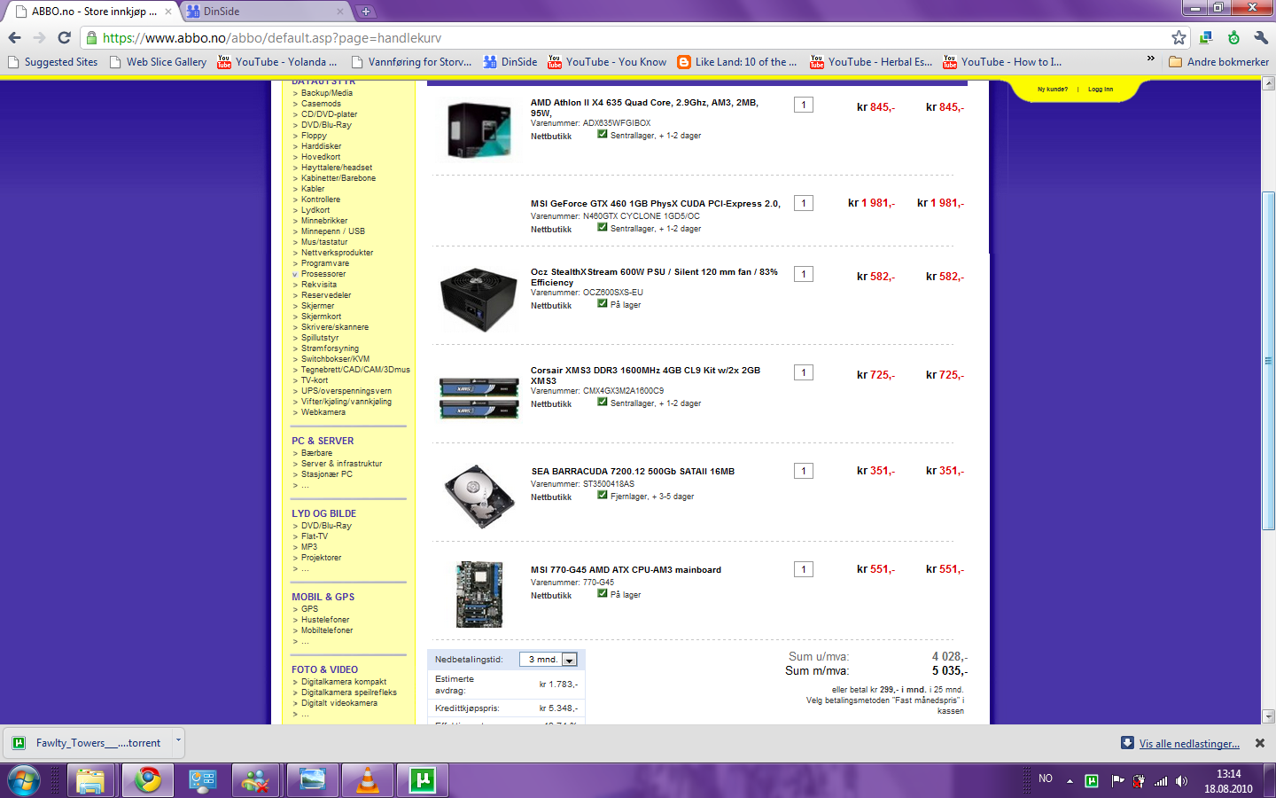Open the wrench settings menu in Chrome
The image size is (1276, 798).
point(1260,37)
